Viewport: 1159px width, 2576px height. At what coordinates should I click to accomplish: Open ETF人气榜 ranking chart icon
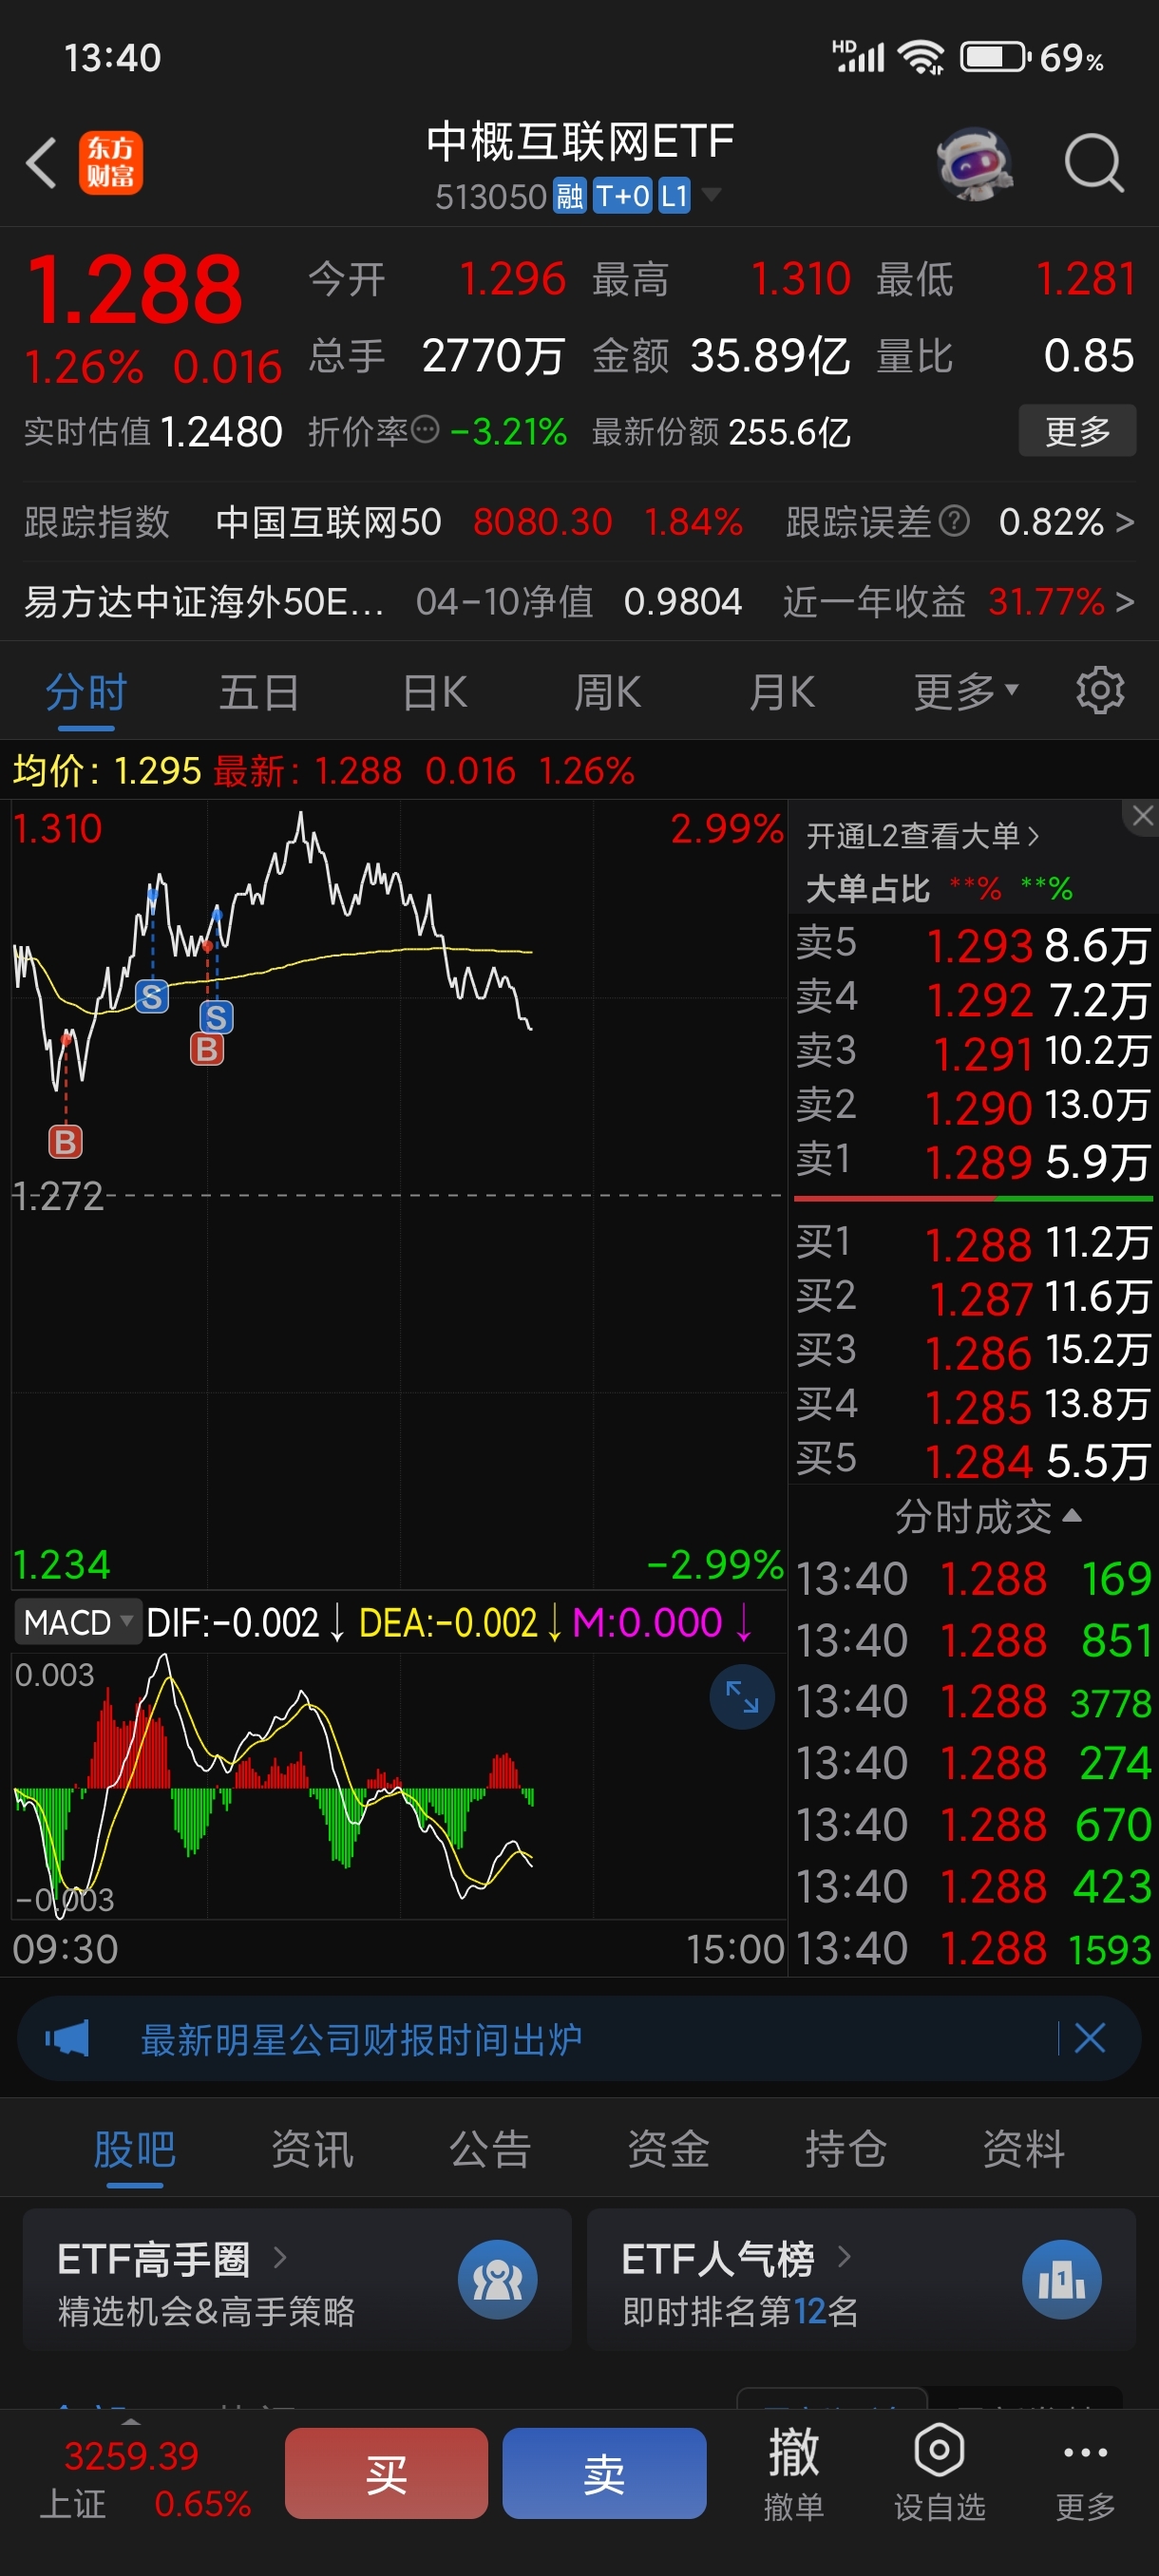pos(1062,2280)
